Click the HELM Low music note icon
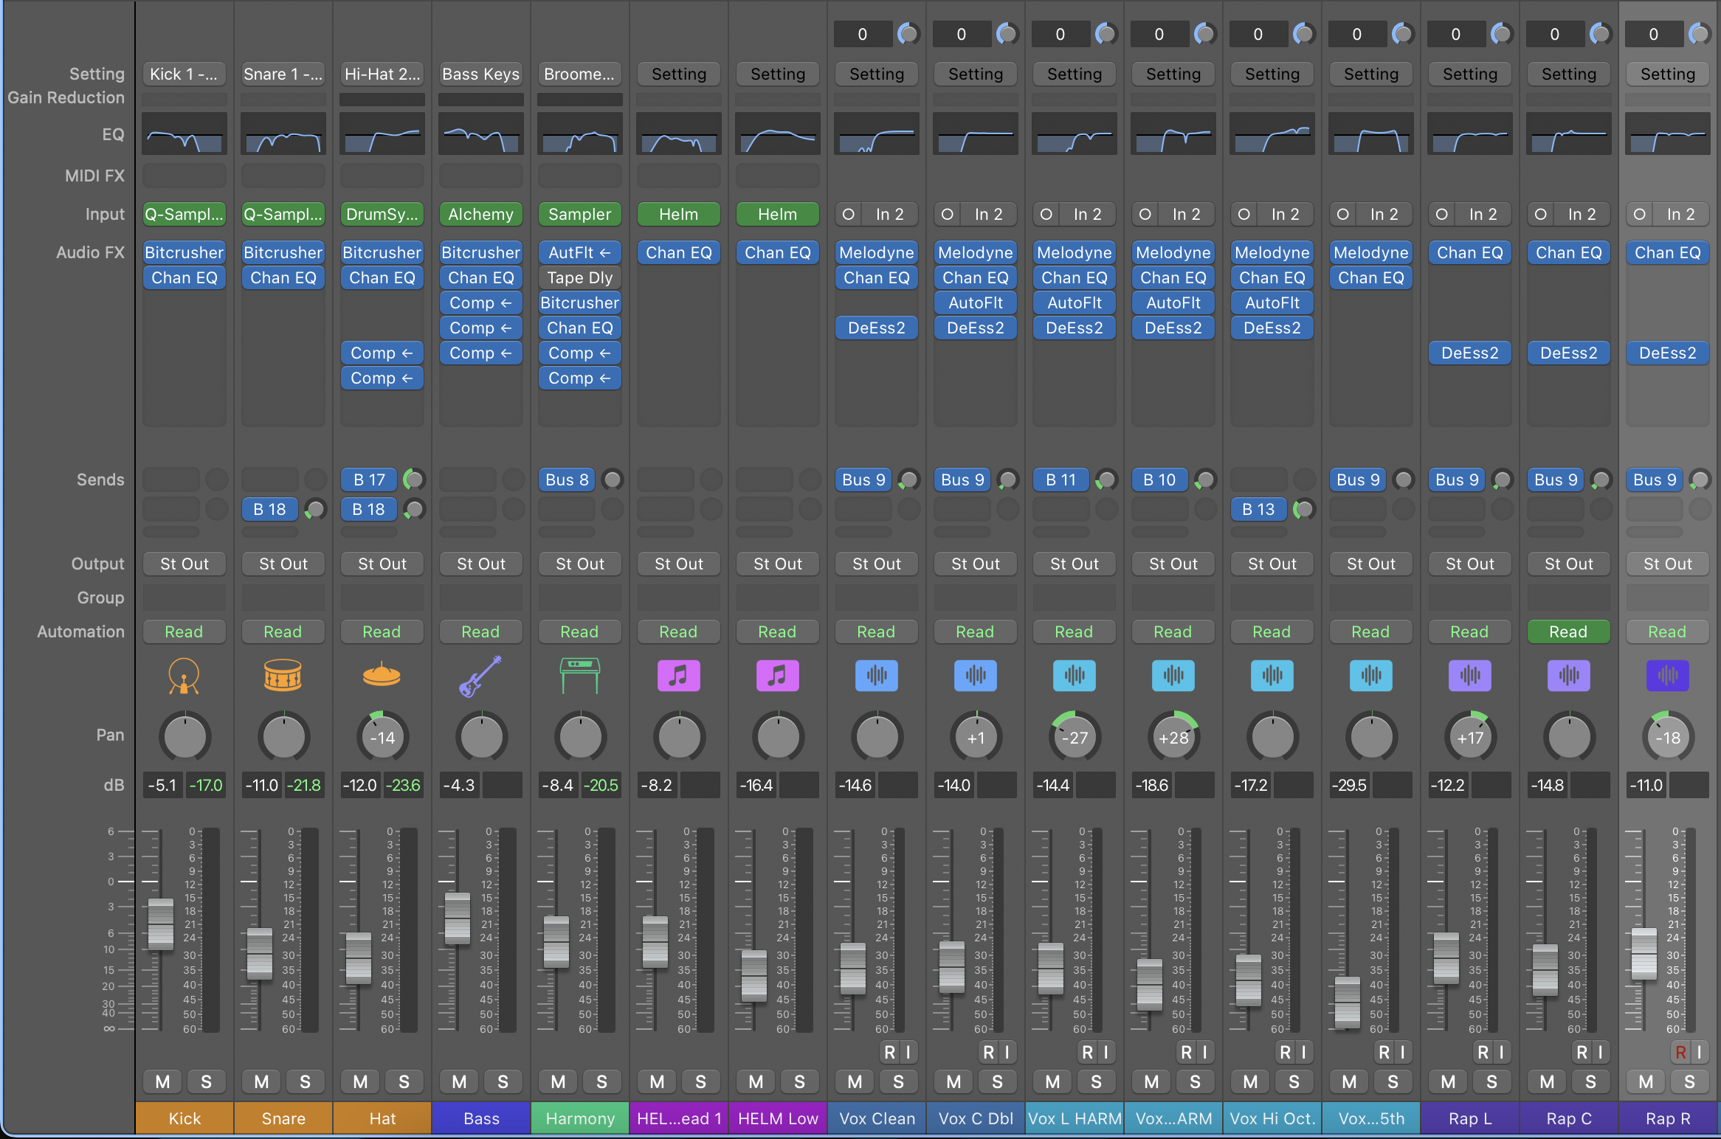This screenshot has height=1139, width=1721. click(x=777, y=676)
